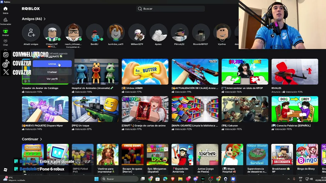Viewport: 326px width, 183px height.
Task: Open the Sniper Arena game thumbnail
Action: coord(195,72)
